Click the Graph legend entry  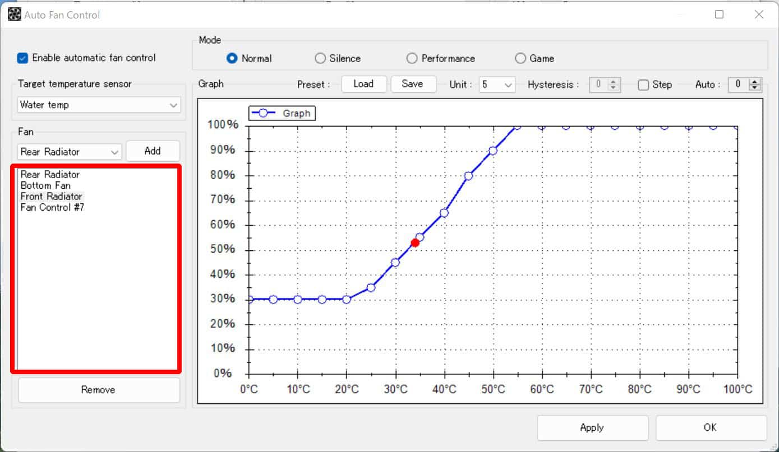point(282,113)
